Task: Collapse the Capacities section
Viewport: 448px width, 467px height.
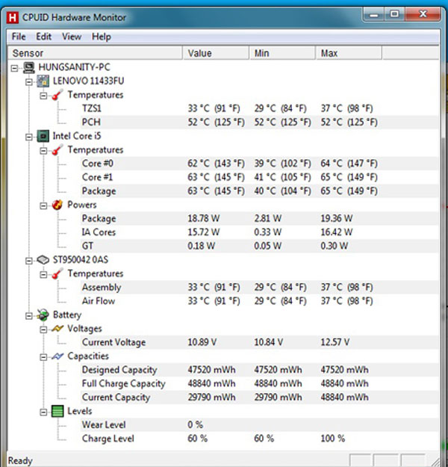Action: click(x=43, y=357)
